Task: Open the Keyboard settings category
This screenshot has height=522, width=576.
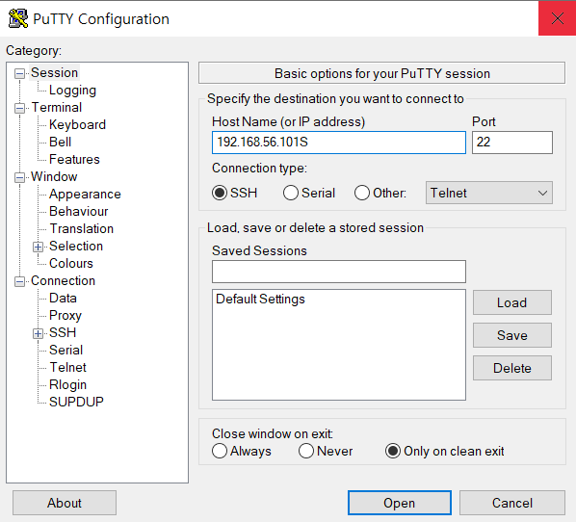Action: [x=77, y=124]
